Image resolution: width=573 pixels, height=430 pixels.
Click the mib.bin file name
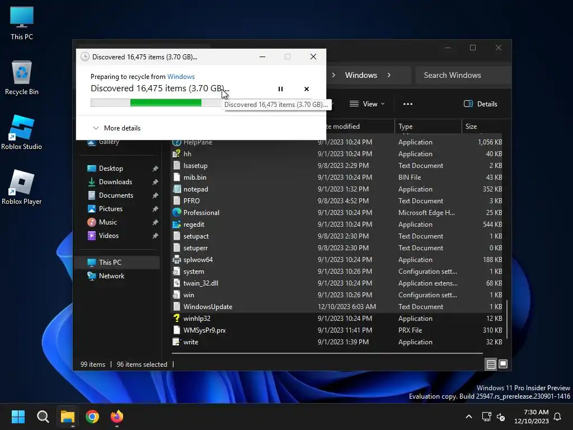click(x=195, y=177)
